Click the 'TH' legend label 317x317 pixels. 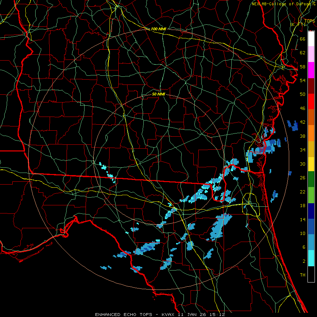303,275
